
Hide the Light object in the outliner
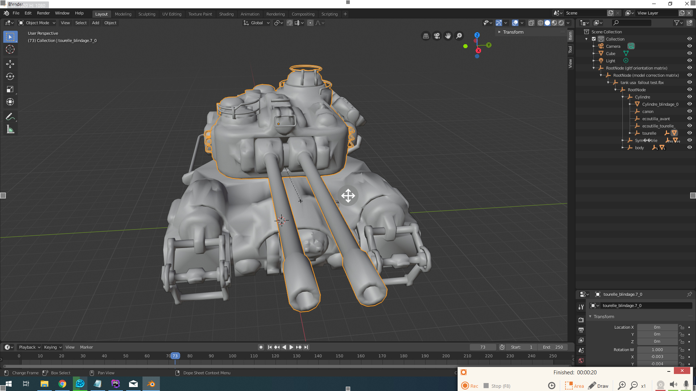pyautogui.click(x=689, y=60)
